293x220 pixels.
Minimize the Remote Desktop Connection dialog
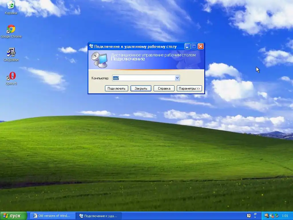(x=187, y=46)
